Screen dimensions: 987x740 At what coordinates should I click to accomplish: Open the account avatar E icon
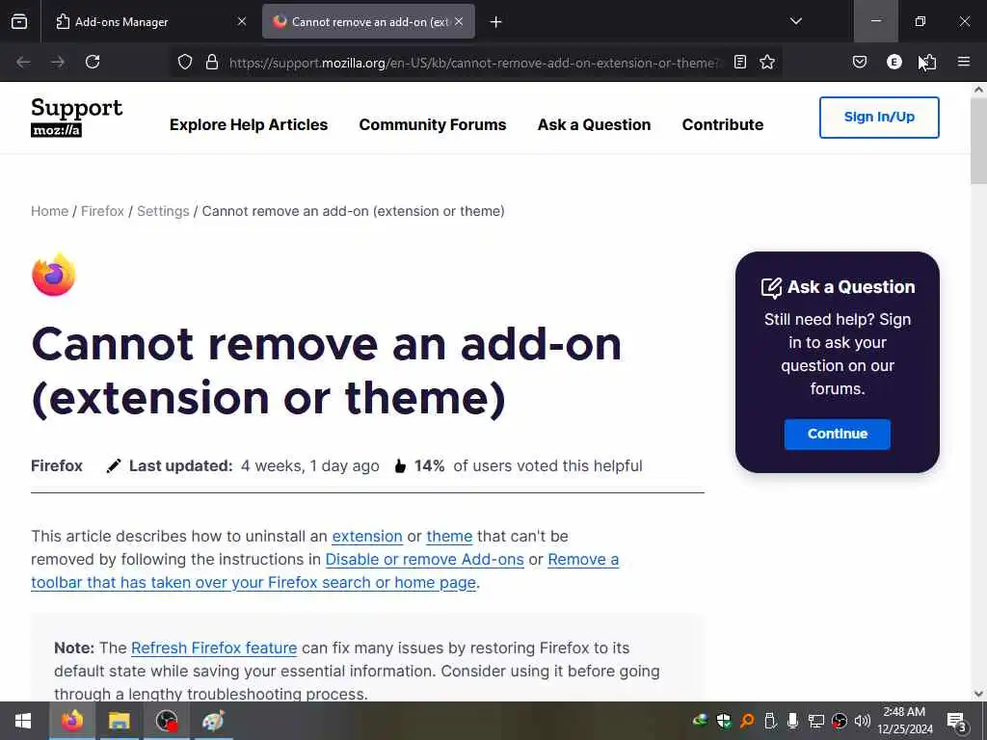894,62
